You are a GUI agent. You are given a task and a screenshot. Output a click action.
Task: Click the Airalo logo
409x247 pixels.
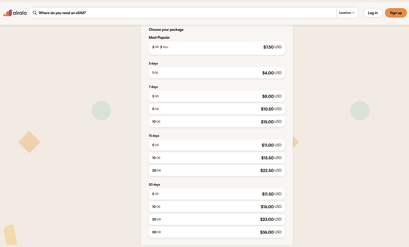point(15,13)
